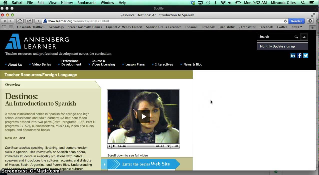Toggle fullscreen on the video player

click(x=168, y=146)
